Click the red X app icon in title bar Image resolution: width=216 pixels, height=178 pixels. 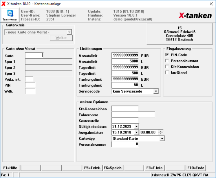click(4, 4)
